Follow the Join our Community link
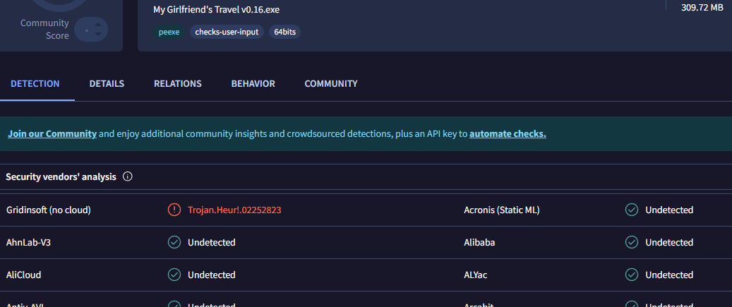This screenshot has height=307, width=732. (52, 133)
